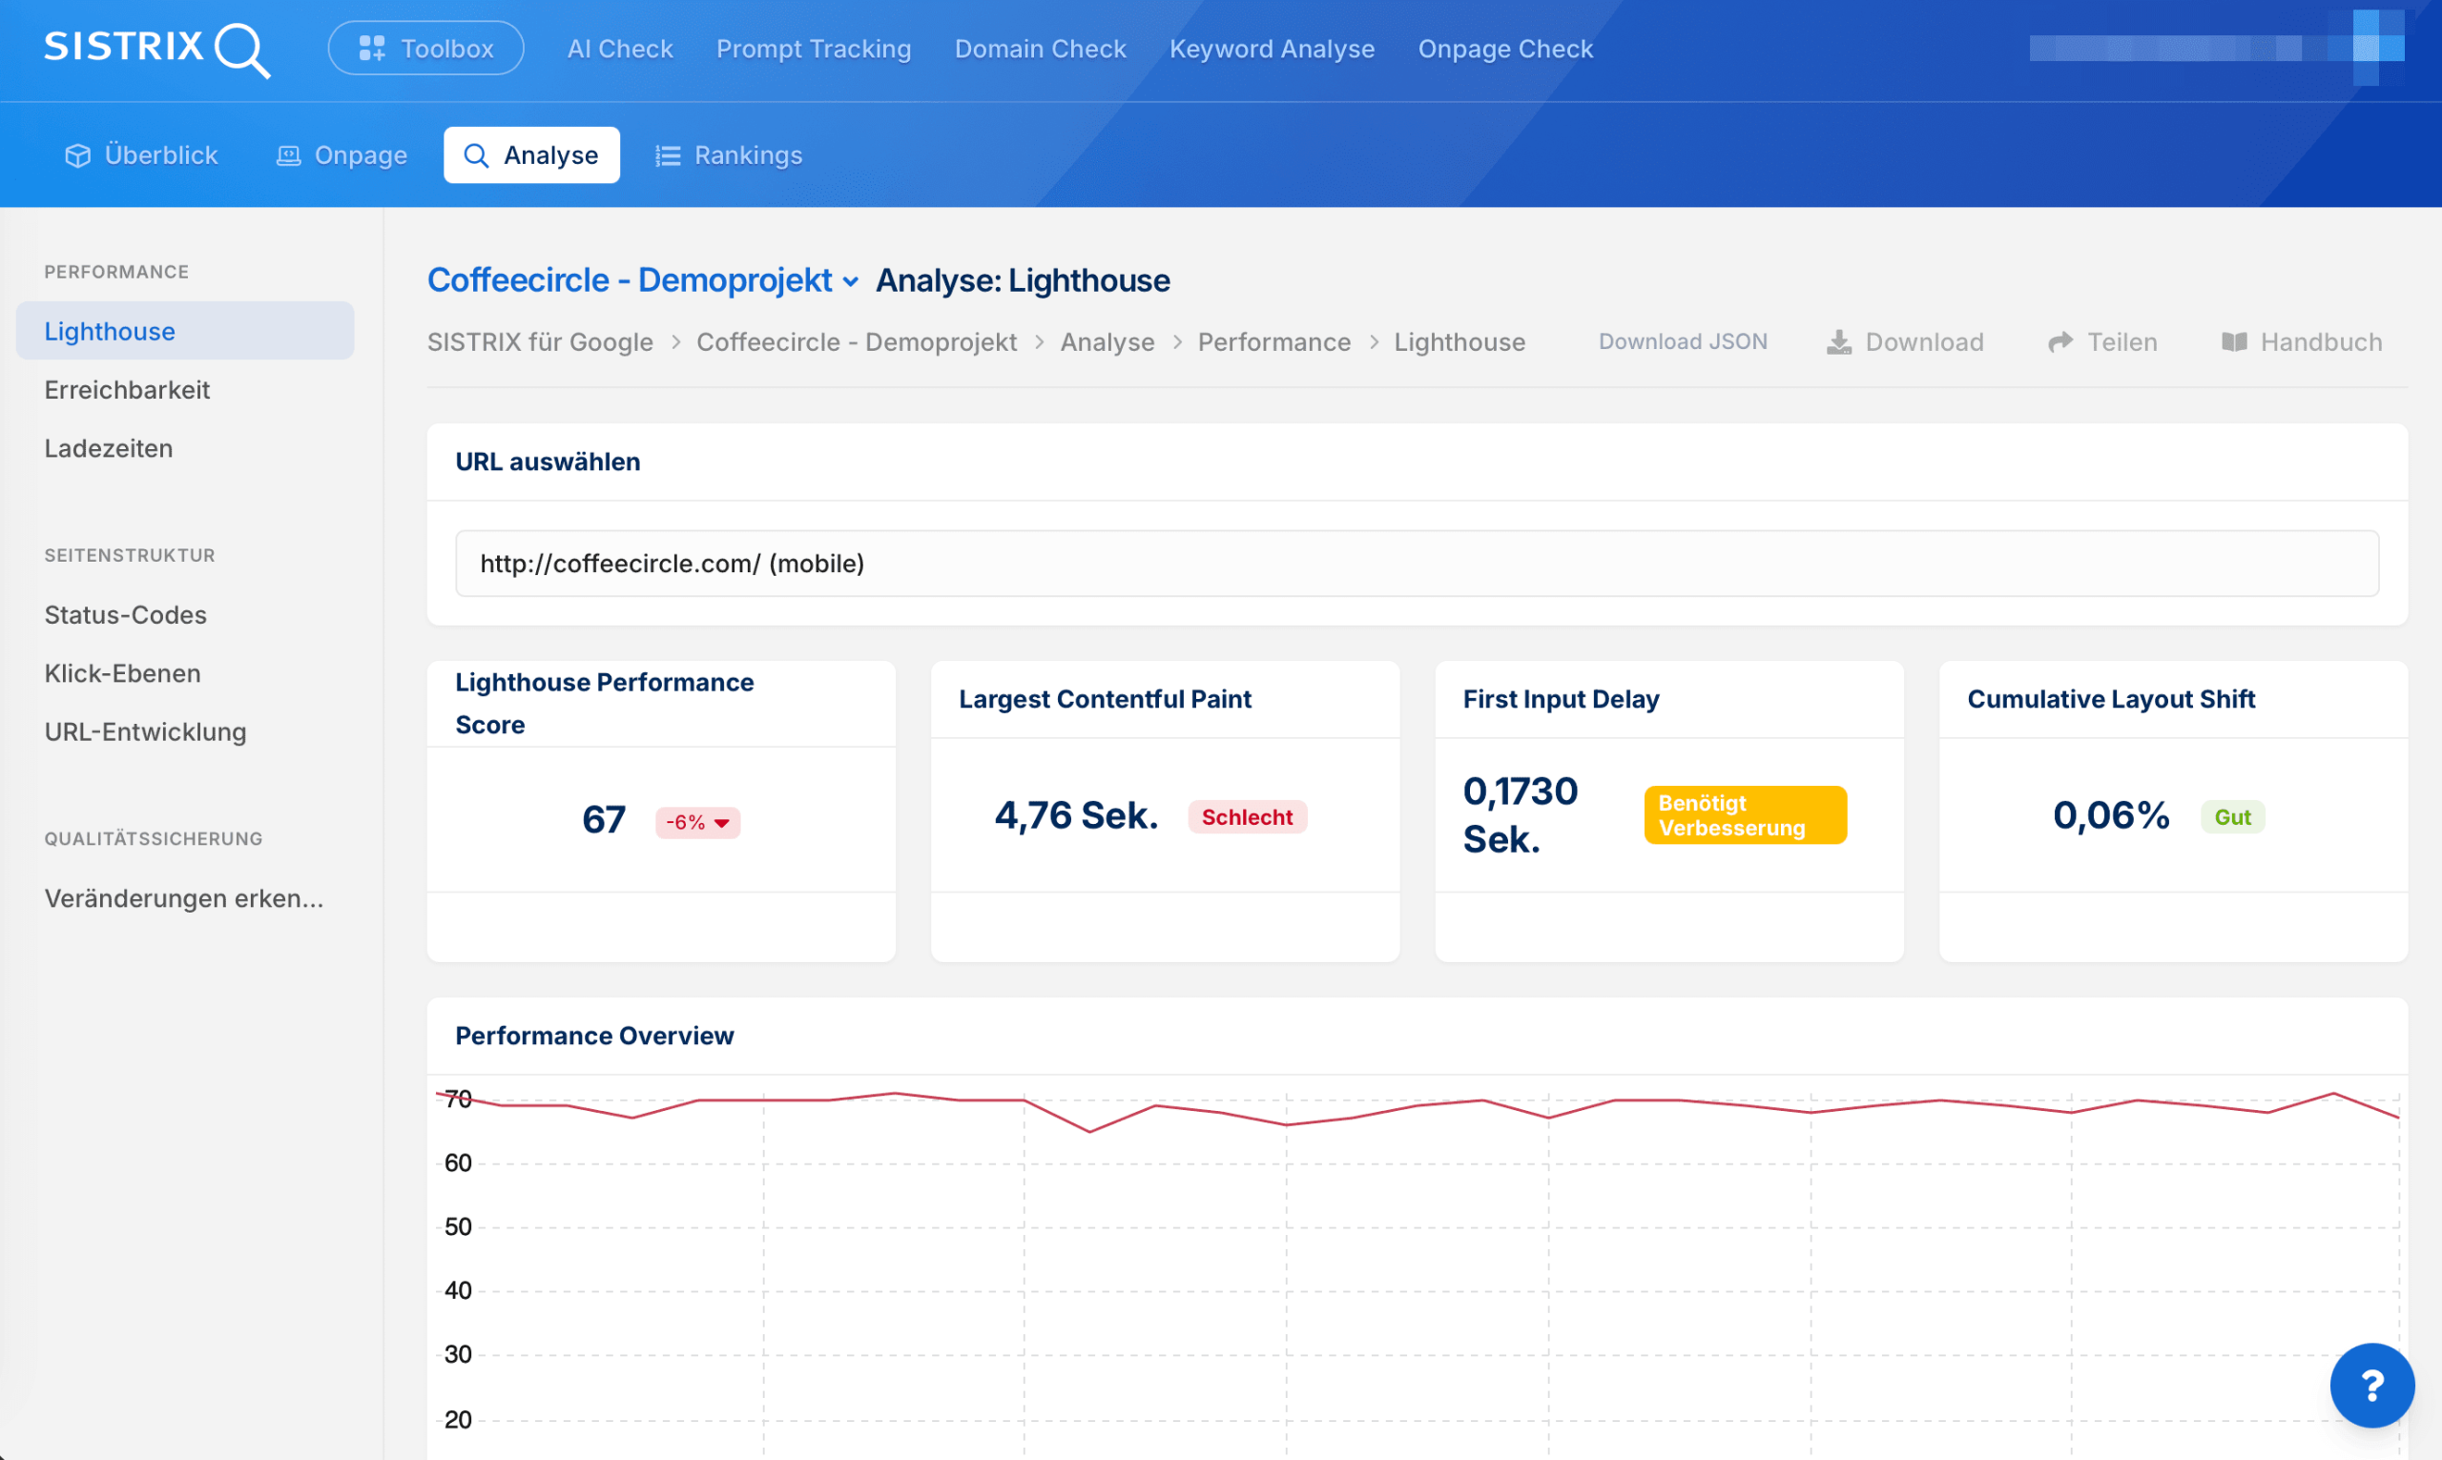2442x1460 pixels.
Task: Open the Handbuch link
Action: [2302, 341]
